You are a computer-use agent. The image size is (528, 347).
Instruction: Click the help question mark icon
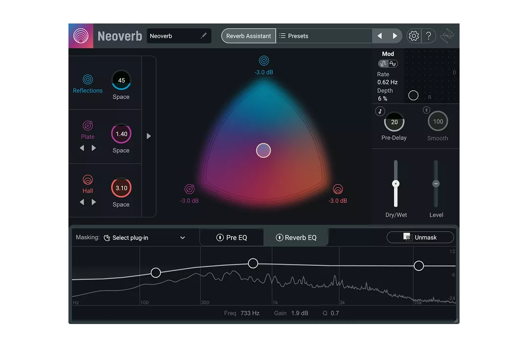(429, 35)
